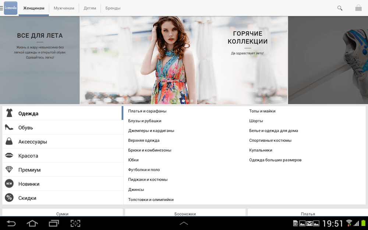Select the Одежда category row
Viewport: 368px width, 230px height.
63,113
